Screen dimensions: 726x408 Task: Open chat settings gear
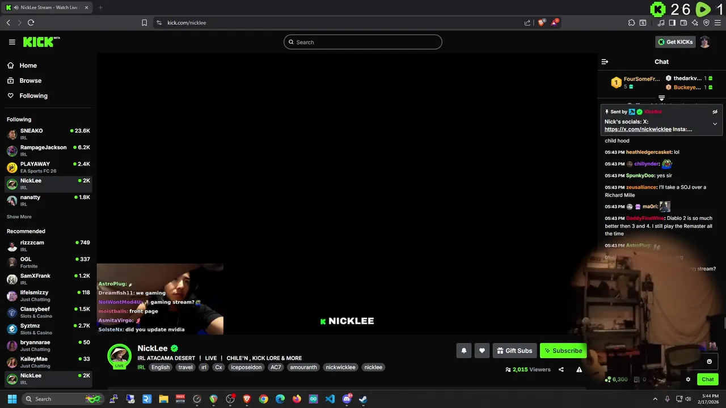688,380
